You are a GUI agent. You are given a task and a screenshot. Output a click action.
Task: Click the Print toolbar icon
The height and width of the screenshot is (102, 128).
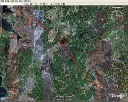click(x=59, y=4)
